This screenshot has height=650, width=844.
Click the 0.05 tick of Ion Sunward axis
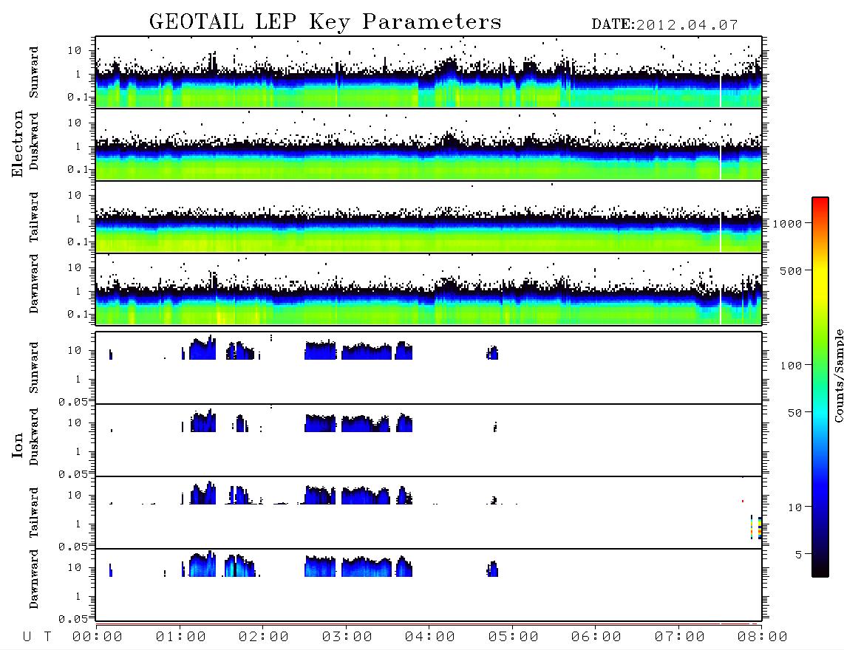click(73, 401)
